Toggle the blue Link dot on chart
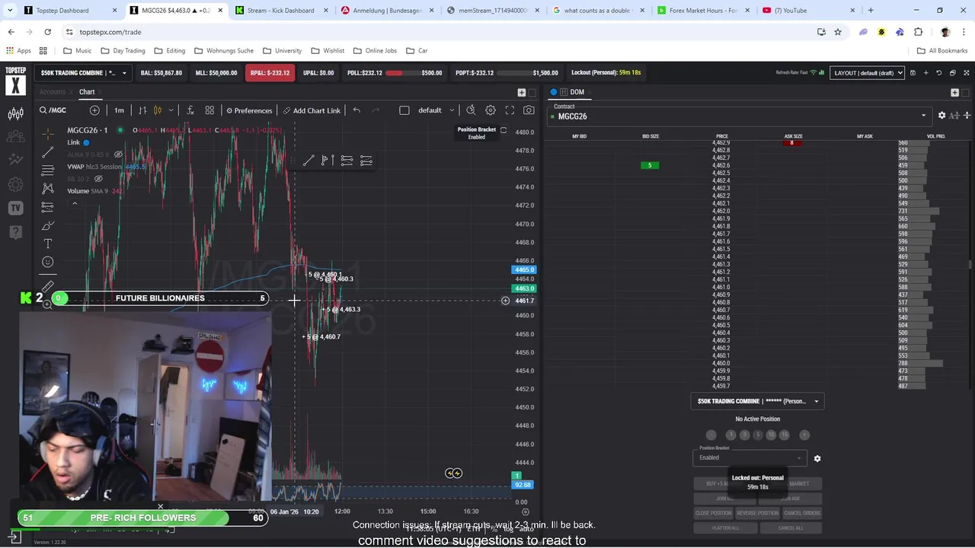This screenshot has width=975, height=548. [86, 142]
